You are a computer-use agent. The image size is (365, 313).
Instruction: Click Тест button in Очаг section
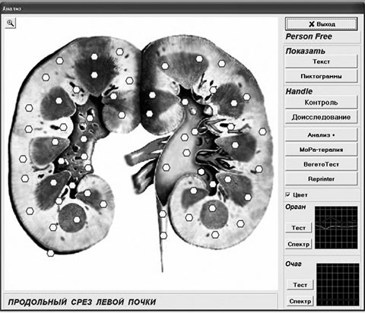[x=300, y=285]
